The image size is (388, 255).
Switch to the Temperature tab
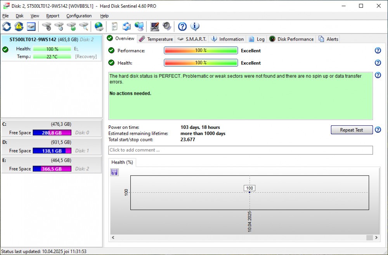pyautogui.click(x=156, y=39)
